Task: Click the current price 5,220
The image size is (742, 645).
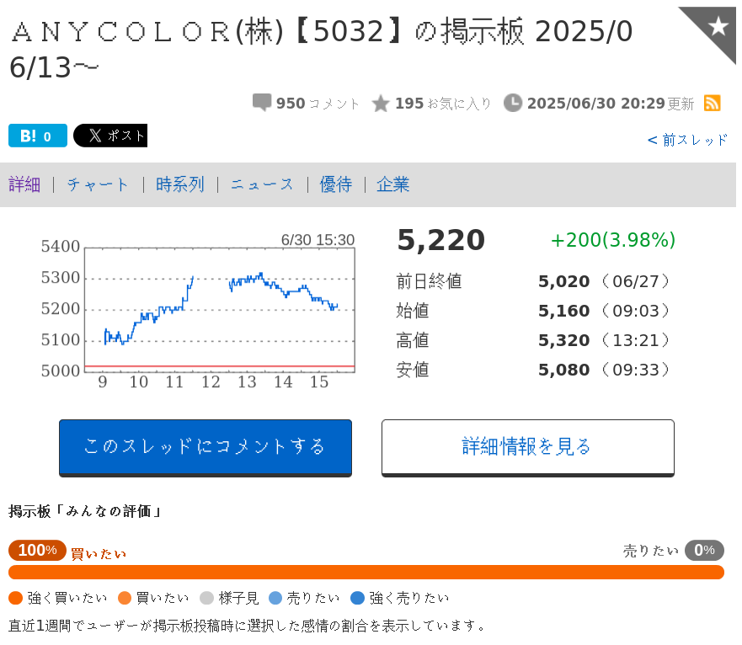Action: tap(441, 240)
